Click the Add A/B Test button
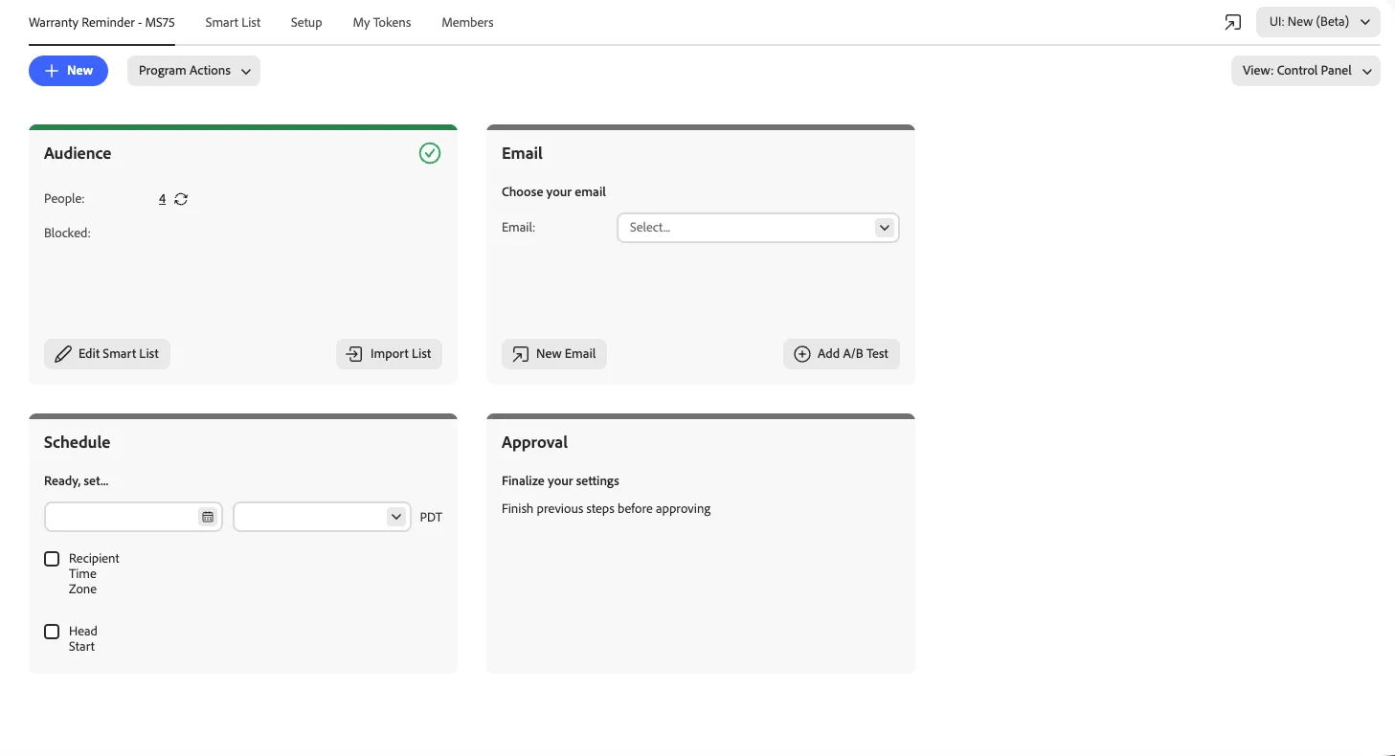The image size is (1395, 756). (842, 354)
